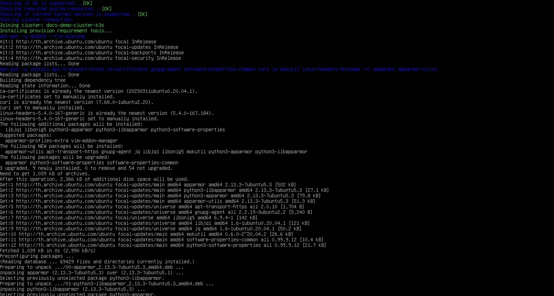Click the 'Reading database' 69429 files line
The image size is (554, 296).
97,262
